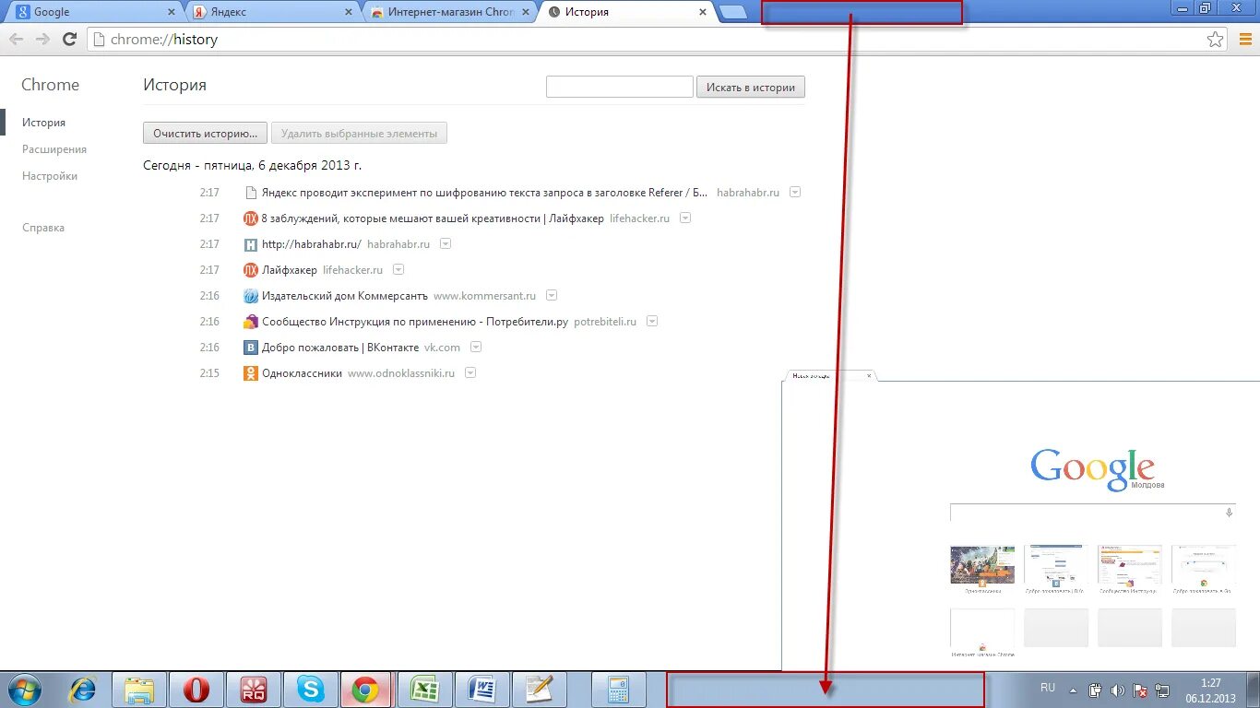The width and height of the screenshot is (1260, 708).
Task: Close the История tab
Action: coord(703,12)
